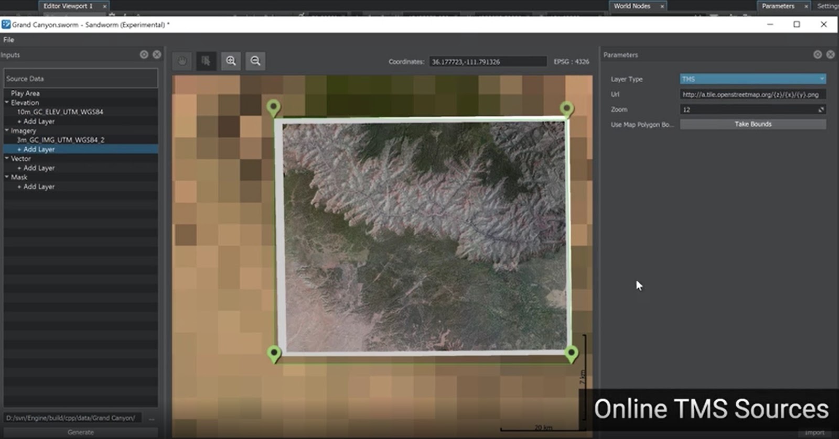Select the pan hand tool
This screenshot has height=439, width=839.
click(x=182, y=61)
